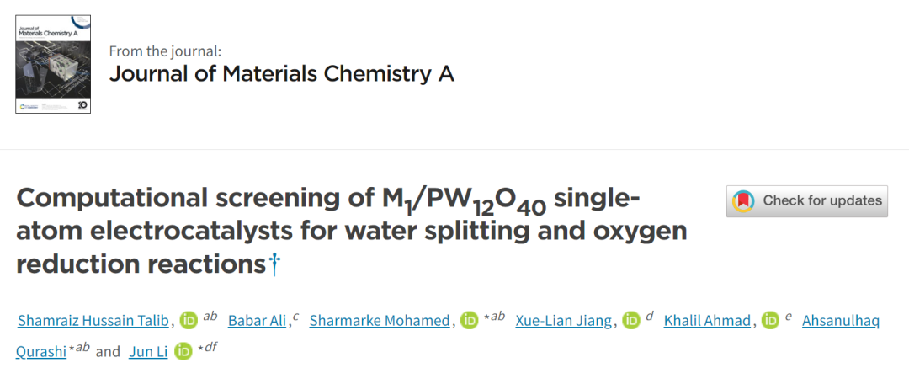Click Crossmark bookmark icon in updates button
This screenshot has width=909, height=368.
743,201
